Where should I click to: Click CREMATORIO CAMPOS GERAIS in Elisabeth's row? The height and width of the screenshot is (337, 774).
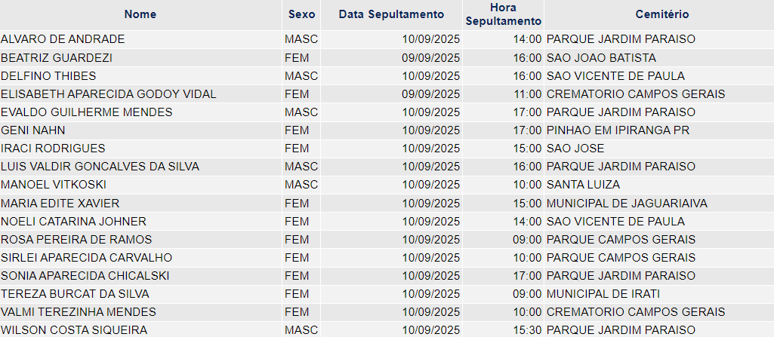pos(636,94)
